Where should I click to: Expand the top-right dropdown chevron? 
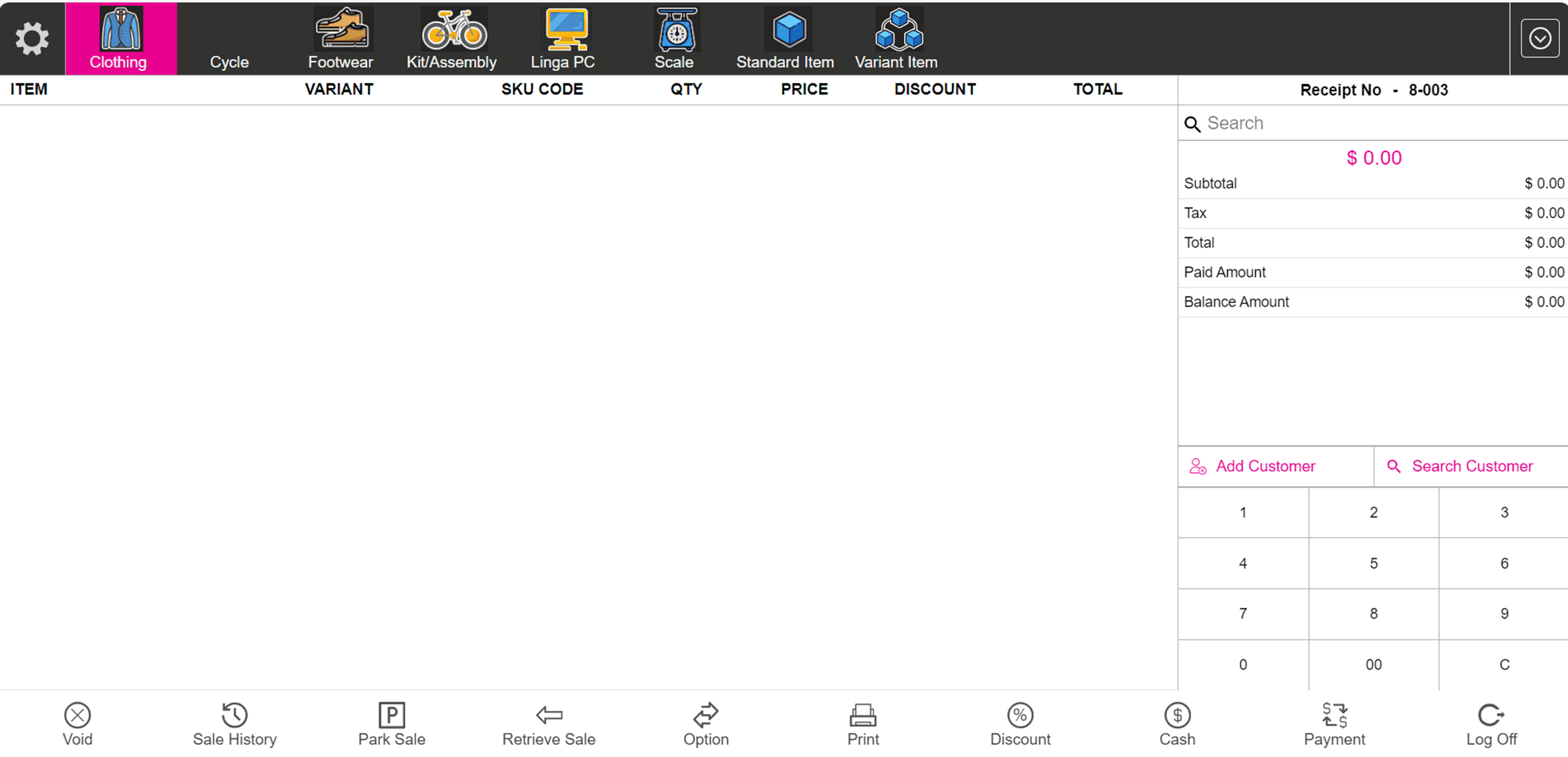tap(1539, 39)
